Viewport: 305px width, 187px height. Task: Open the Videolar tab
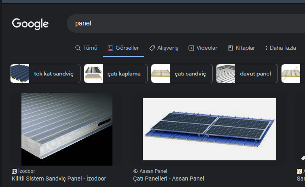203,48
